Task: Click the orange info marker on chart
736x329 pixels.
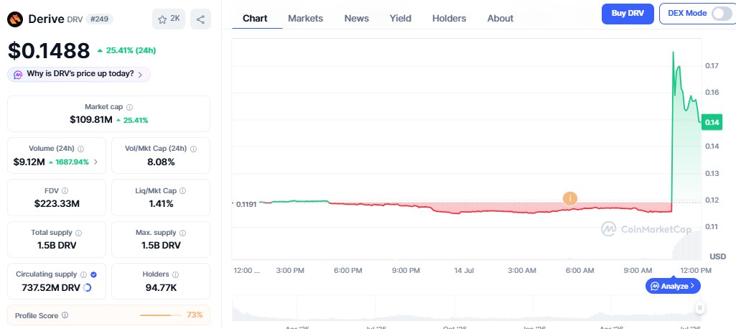Action: (570, 198)
